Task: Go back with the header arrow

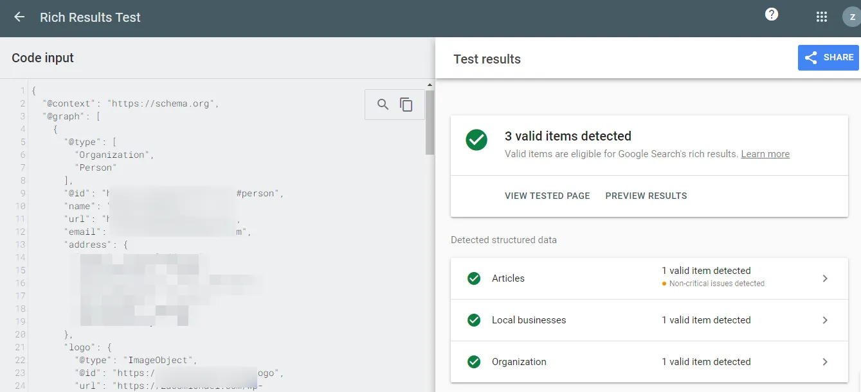Action: [x=19, y=17]
